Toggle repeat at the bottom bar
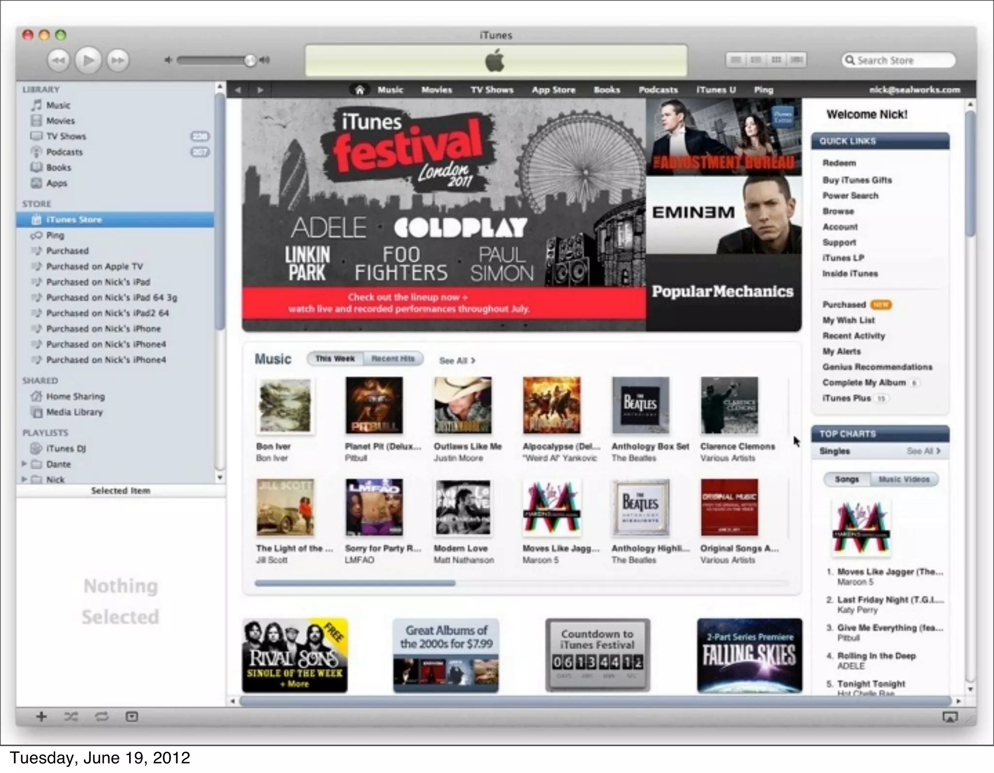This screenshot has height=773, width=994. point(101,717)
